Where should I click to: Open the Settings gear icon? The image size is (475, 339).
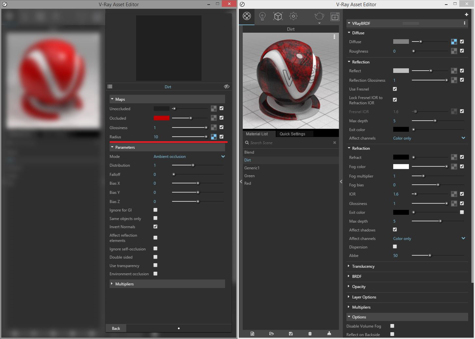tap(293, 16)
